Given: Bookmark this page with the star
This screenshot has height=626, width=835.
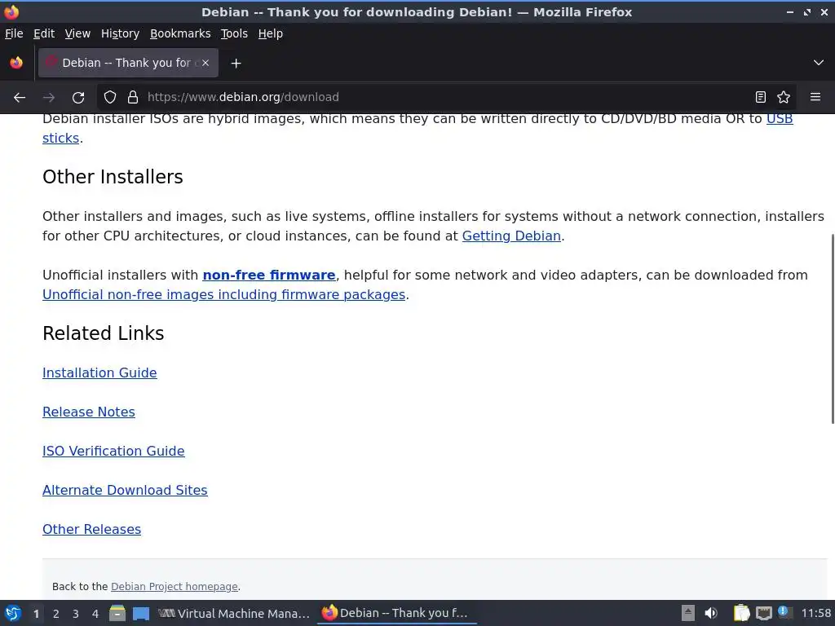Looking at the screenshot, I should coord(784,97).
